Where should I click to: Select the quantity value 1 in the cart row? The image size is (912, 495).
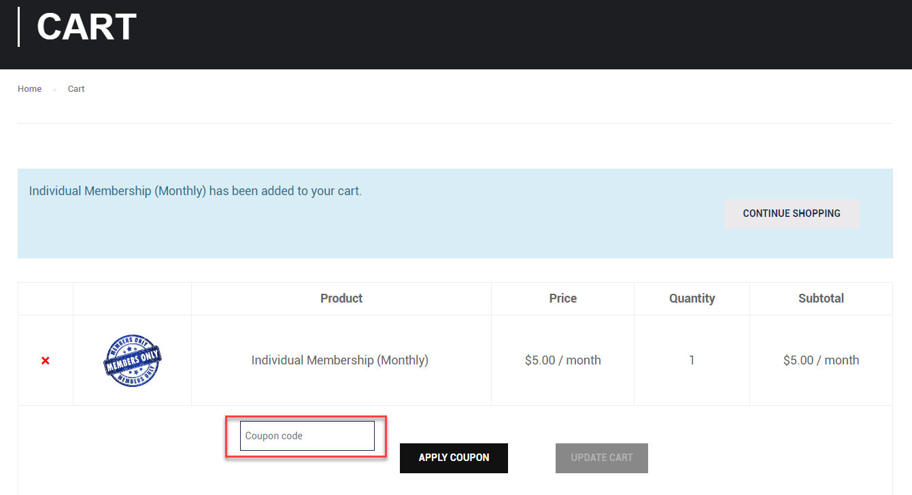[x=692, y=360]
